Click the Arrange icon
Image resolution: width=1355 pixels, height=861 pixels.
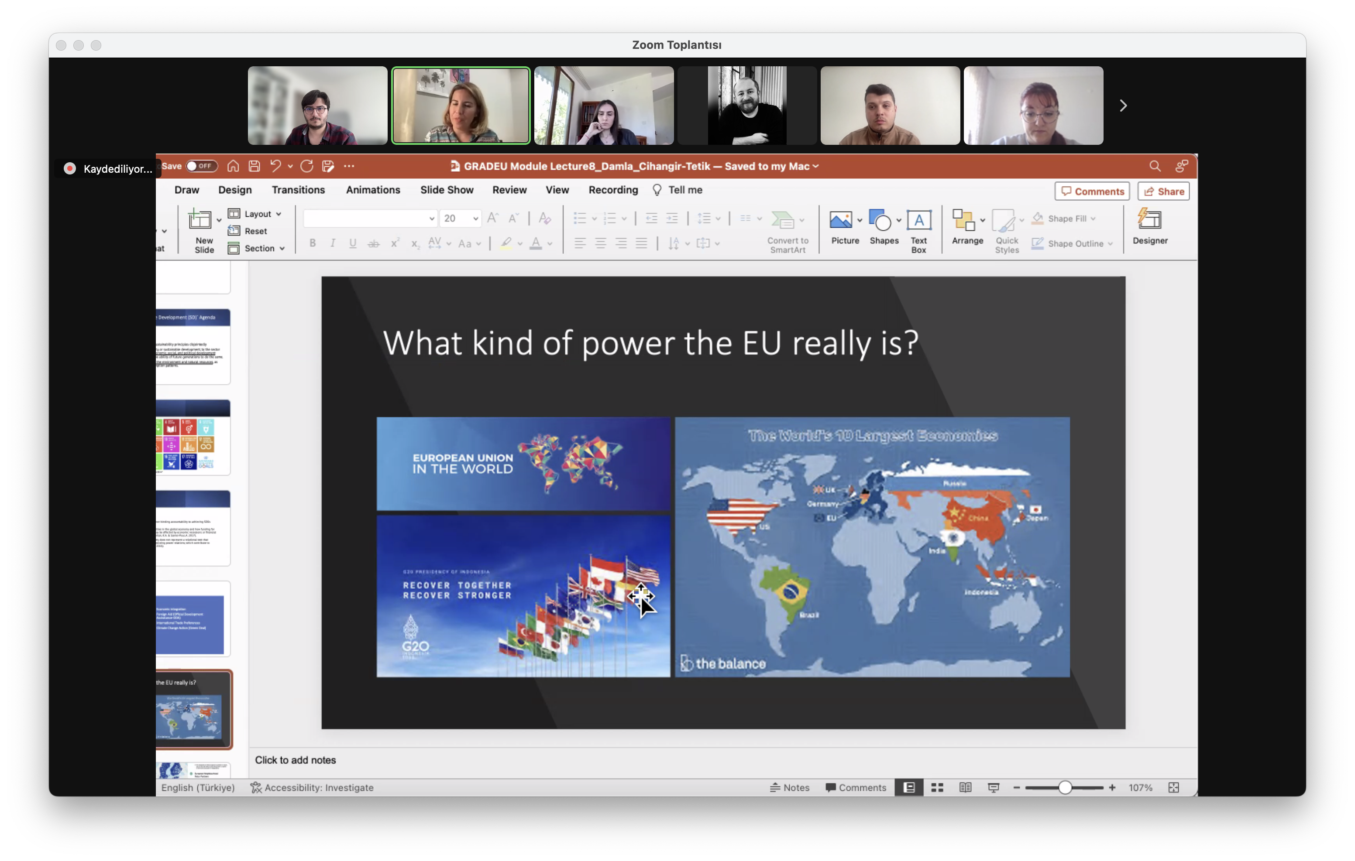tap(963, 220)
